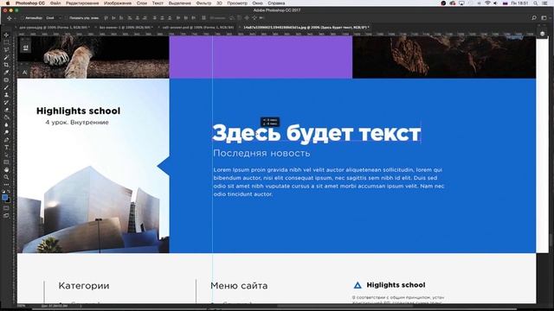Click the Wi-Fi status icon
This screenshot has width=554, height=311.
[487, 3]
